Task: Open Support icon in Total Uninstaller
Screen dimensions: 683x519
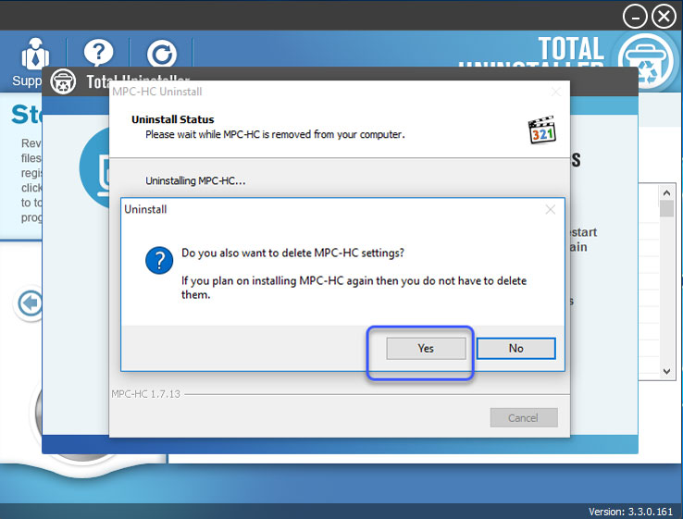Action: pos(35,55)
